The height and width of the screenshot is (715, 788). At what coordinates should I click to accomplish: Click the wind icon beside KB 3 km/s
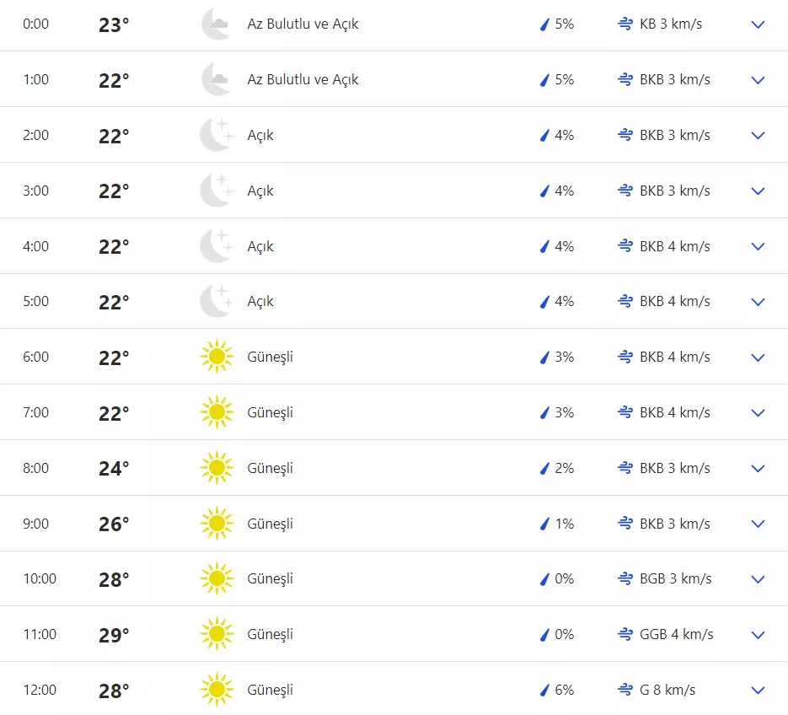click(x=625, y=24)
